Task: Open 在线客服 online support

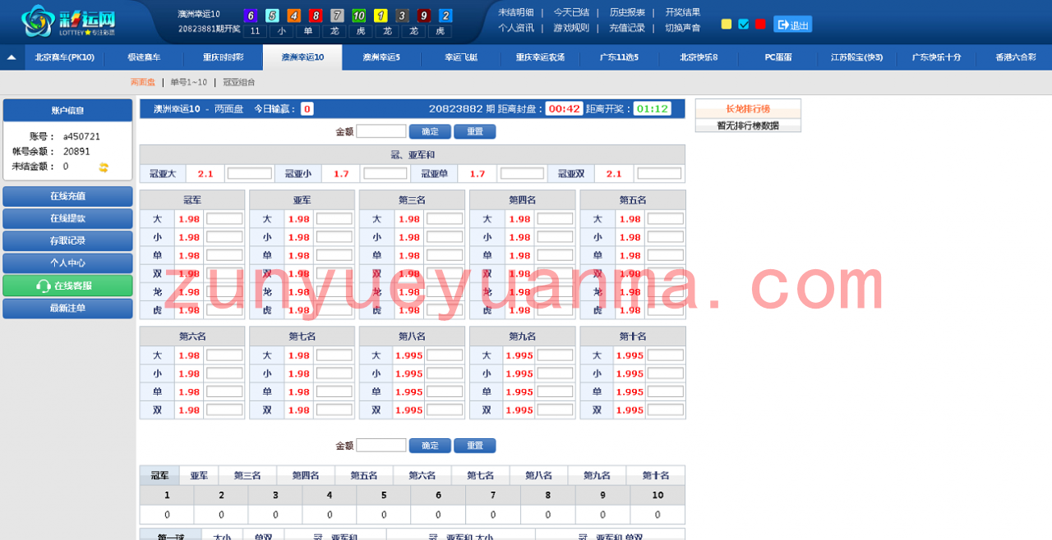Action: 67,286
